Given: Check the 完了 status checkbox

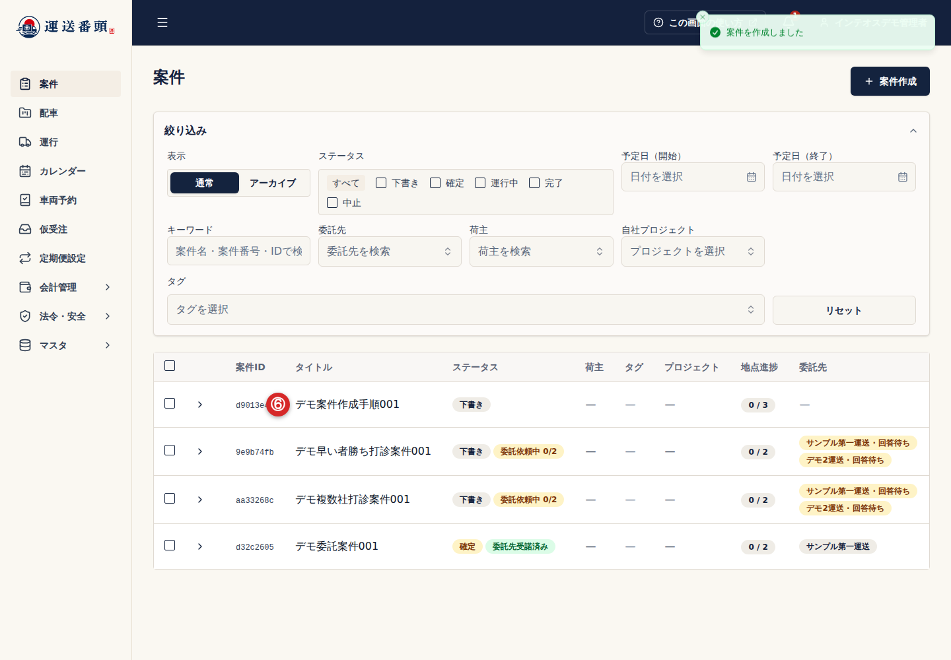Looking at the screenshot, I should (534, 183).
